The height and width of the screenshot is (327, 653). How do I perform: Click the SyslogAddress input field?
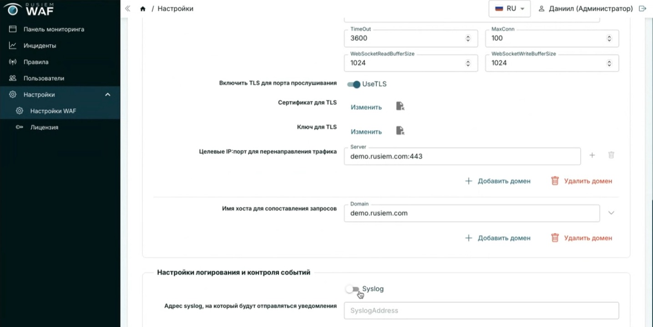(481, 311)
